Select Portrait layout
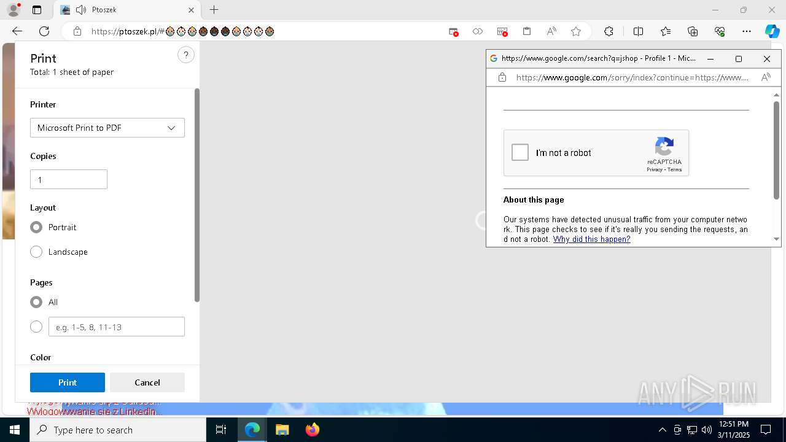The image size is (786, 442). [x=36, y=227]
